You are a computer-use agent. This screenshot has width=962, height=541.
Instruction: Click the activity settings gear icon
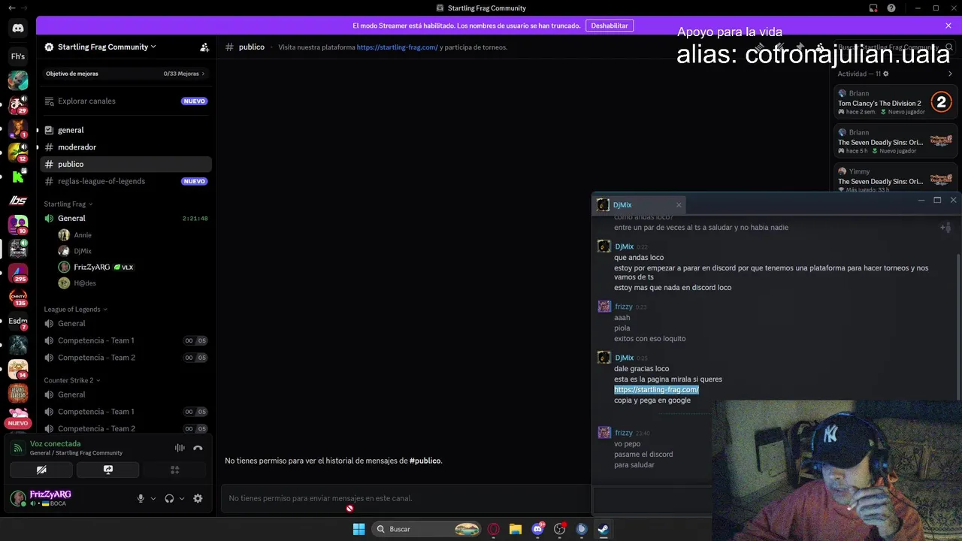[886, 74]
